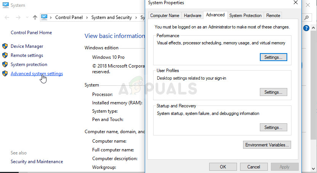The height and width of the screenshot is (173, 317).
Task: Switch to System Protection tab
Action: (245, 16)
